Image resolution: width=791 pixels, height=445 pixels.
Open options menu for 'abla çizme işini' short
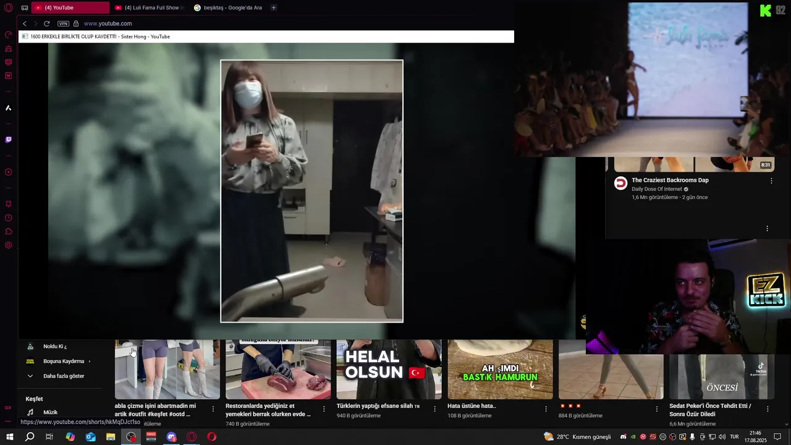click(x=213, y=409)
